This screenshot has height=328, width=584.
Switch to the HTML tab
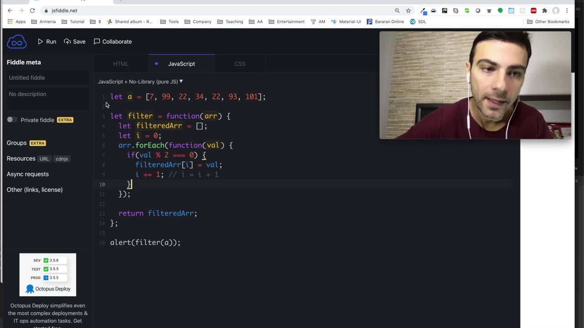121,64
